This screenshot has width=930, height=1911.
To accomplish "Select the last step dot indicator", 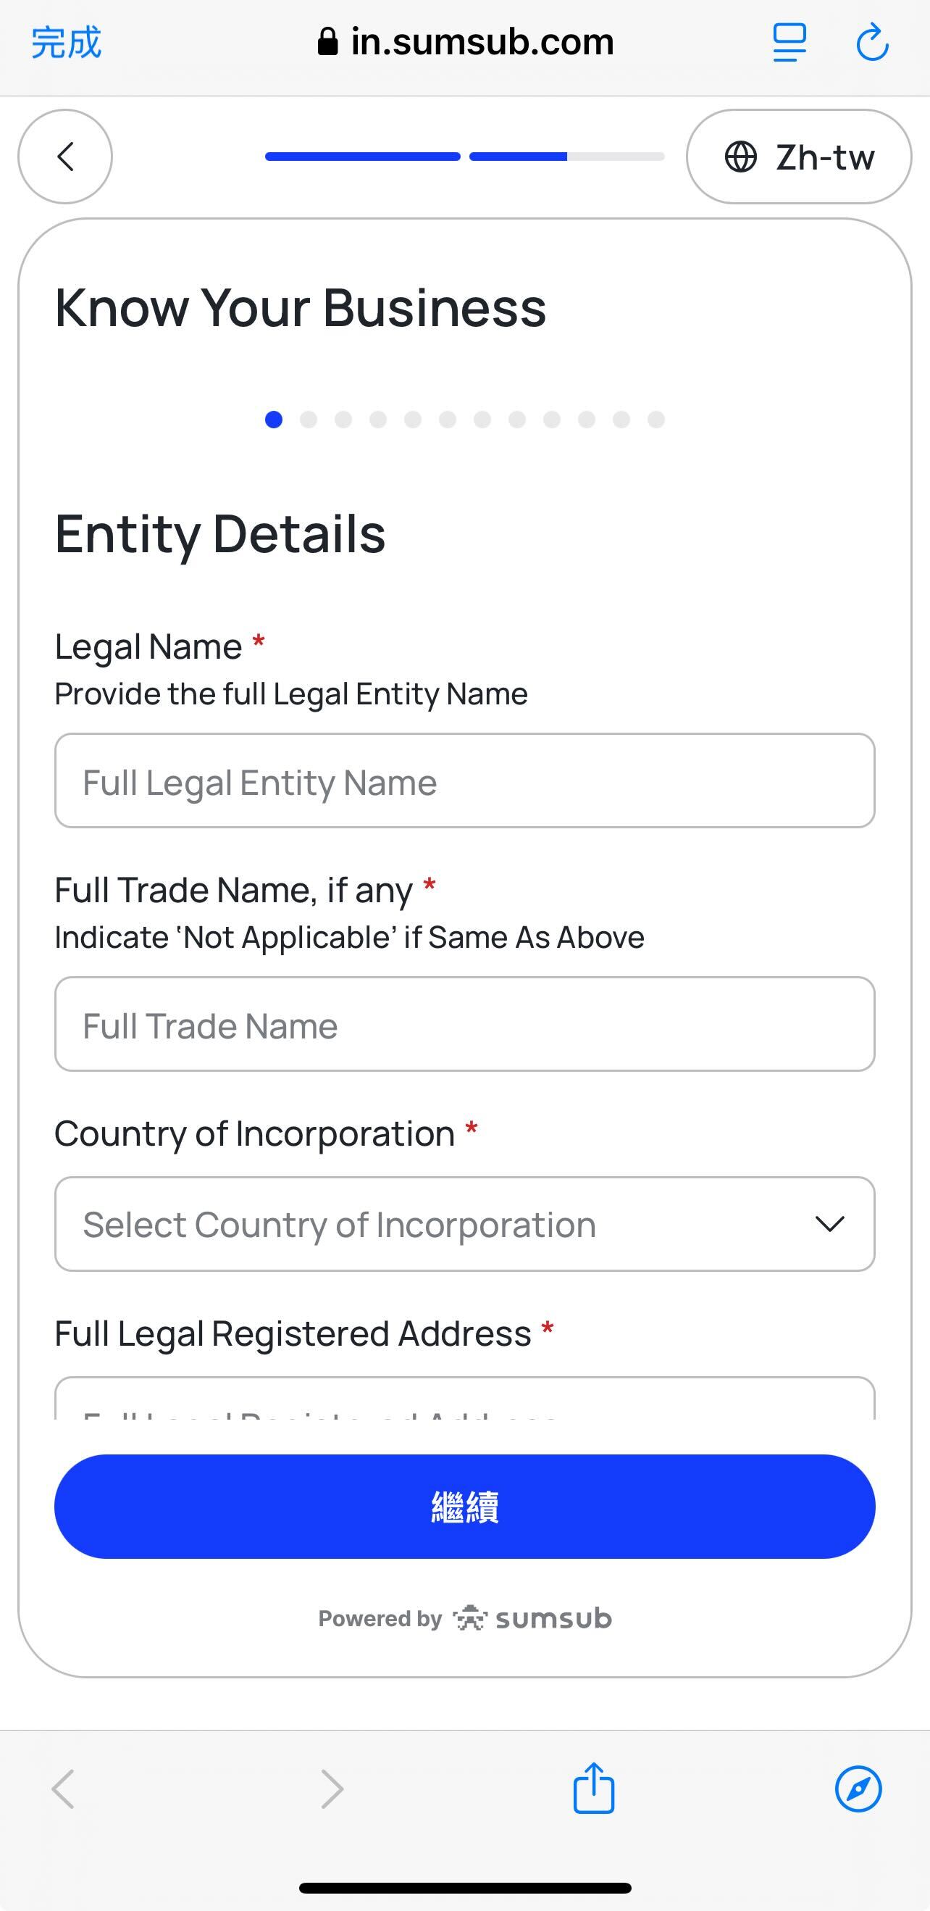I will [655, 420].
